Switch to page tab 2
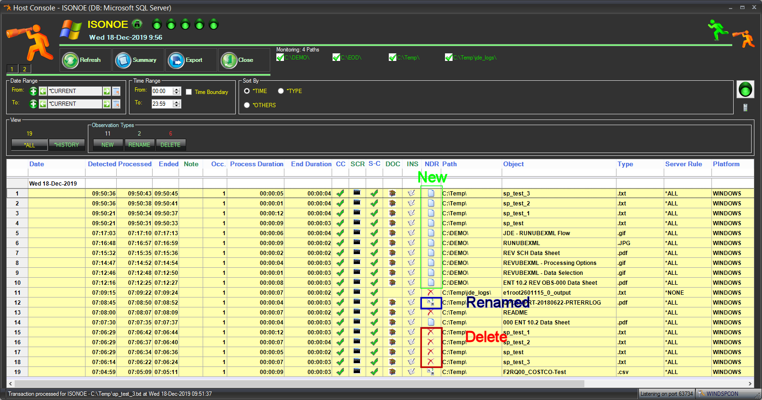The width and height of the screenshot is (762, 400). tap(25, 69)
